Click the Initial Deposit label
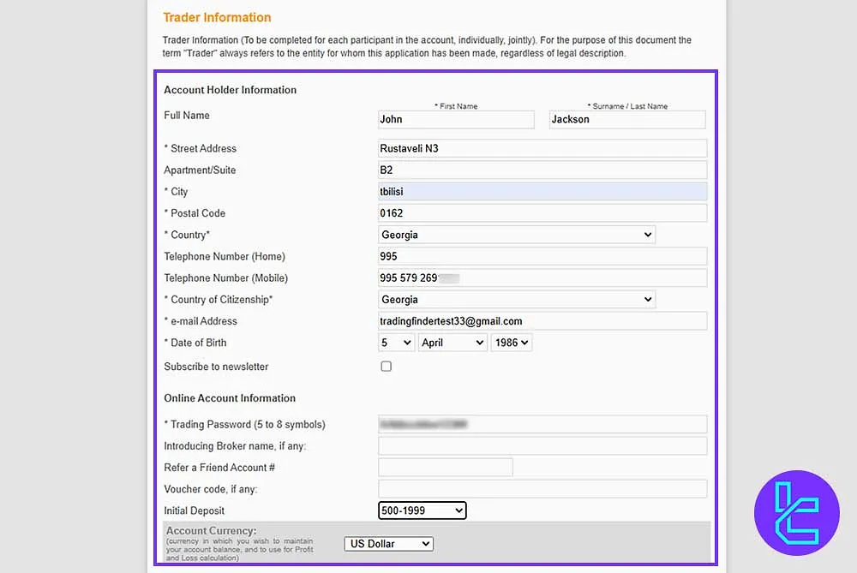857x573 pixels. pos(194,510)
